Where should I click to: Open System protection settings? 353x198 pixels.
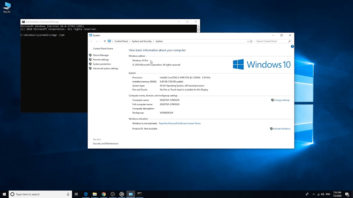[x=102, y=64]
